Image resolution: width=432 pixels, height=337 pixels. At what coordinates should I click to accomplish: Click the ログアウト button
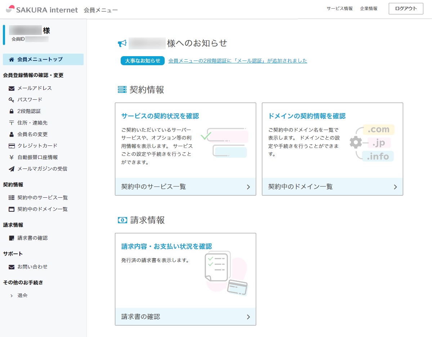click(x=406, y=8)
